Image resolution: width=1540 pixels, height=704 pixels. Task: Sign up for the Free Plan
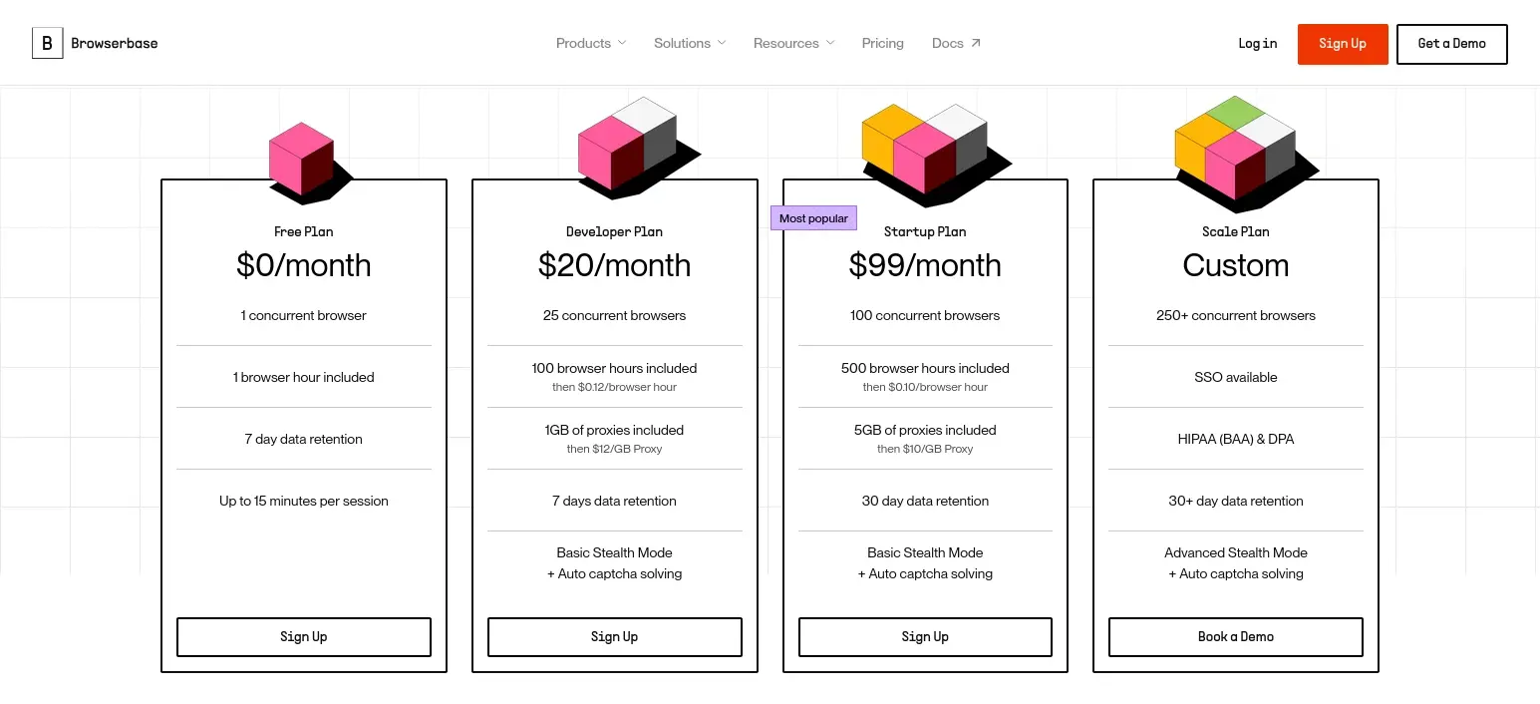pyautogui.click(x=304, y=637)
